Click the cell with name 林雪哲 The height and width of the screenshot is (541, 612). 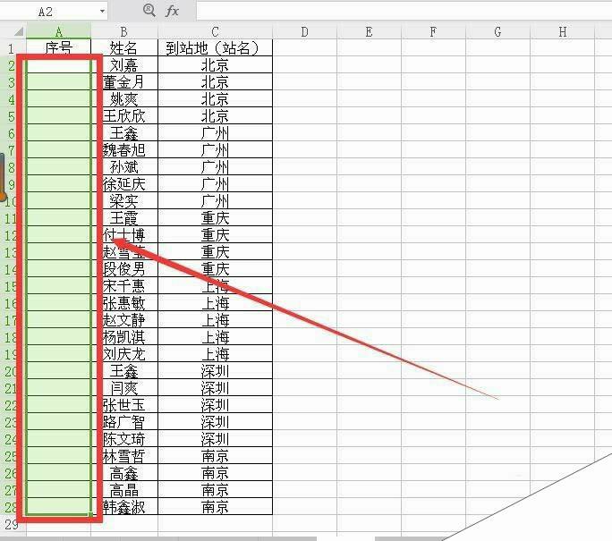pos(124,455)
